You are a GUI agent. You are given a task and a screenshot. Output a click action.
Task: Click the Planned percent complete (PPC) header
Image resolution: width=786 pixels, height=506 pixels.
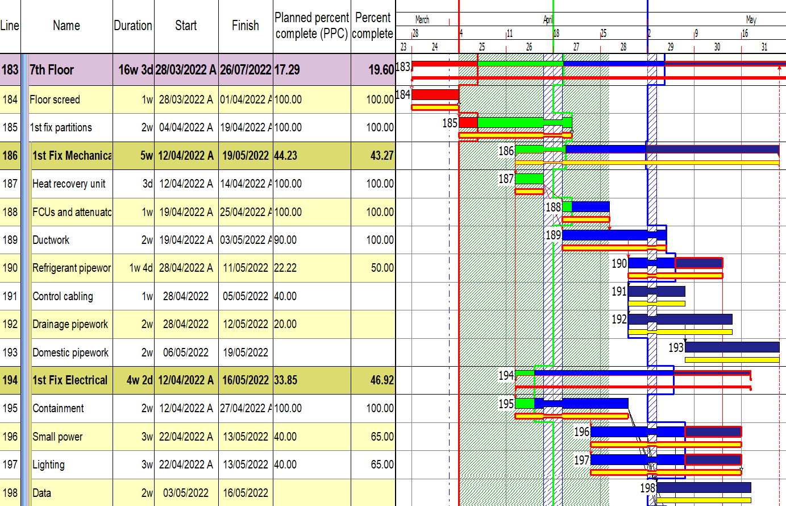pyautogui.click(x=311, y=26)
